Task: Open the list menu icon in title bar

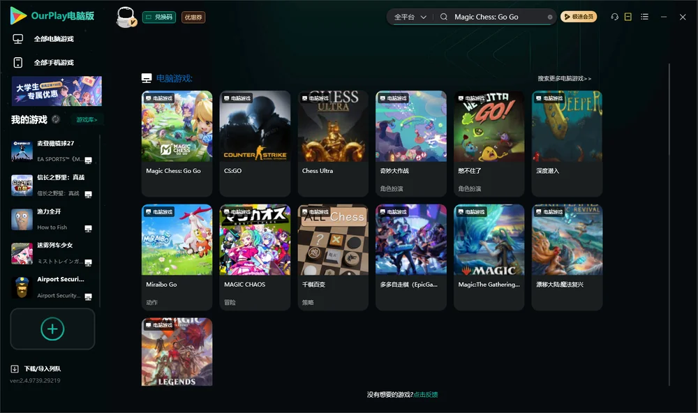Action: (x=644, y=17)
